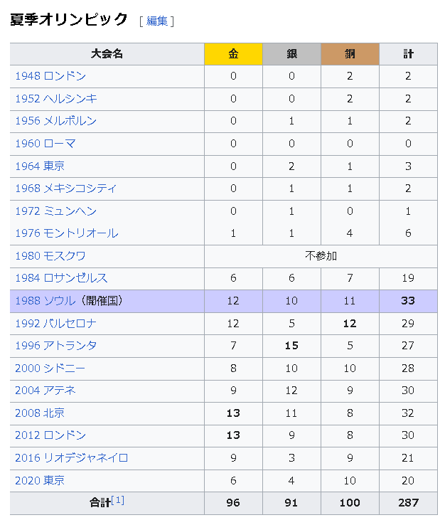
Task: Open the 1952 ヘルシンキ link
Action: point(56,99)
